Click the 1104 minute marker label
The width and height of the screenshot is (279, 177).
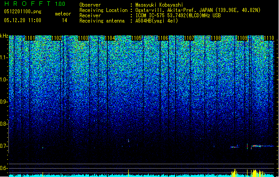coord(110,38)
